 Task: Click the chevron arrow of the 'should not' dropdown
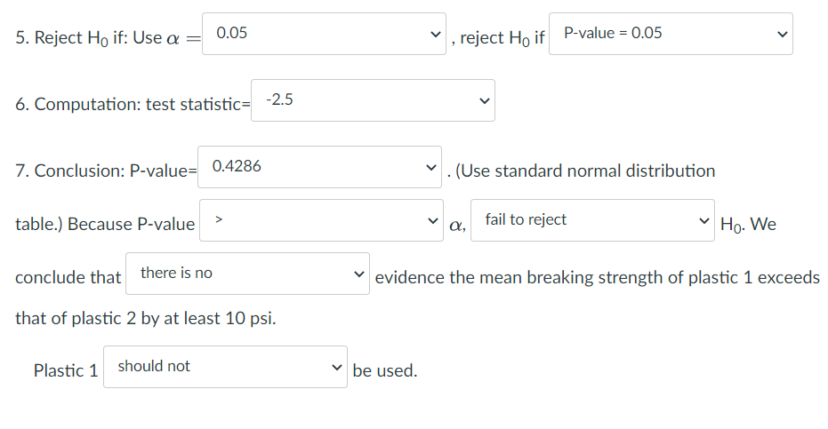(x=336, y=368)
